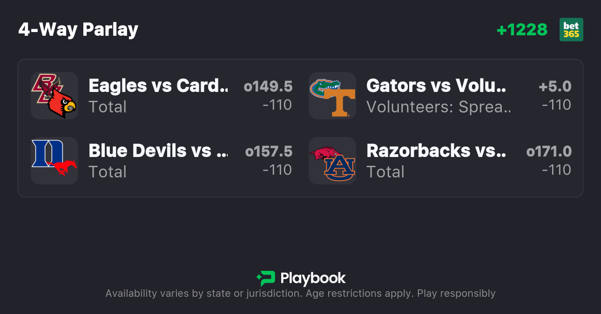Click the +1228 parlay odds
Image resolution: width=601 pixels, height=314 pixels.
click(522, 30)
